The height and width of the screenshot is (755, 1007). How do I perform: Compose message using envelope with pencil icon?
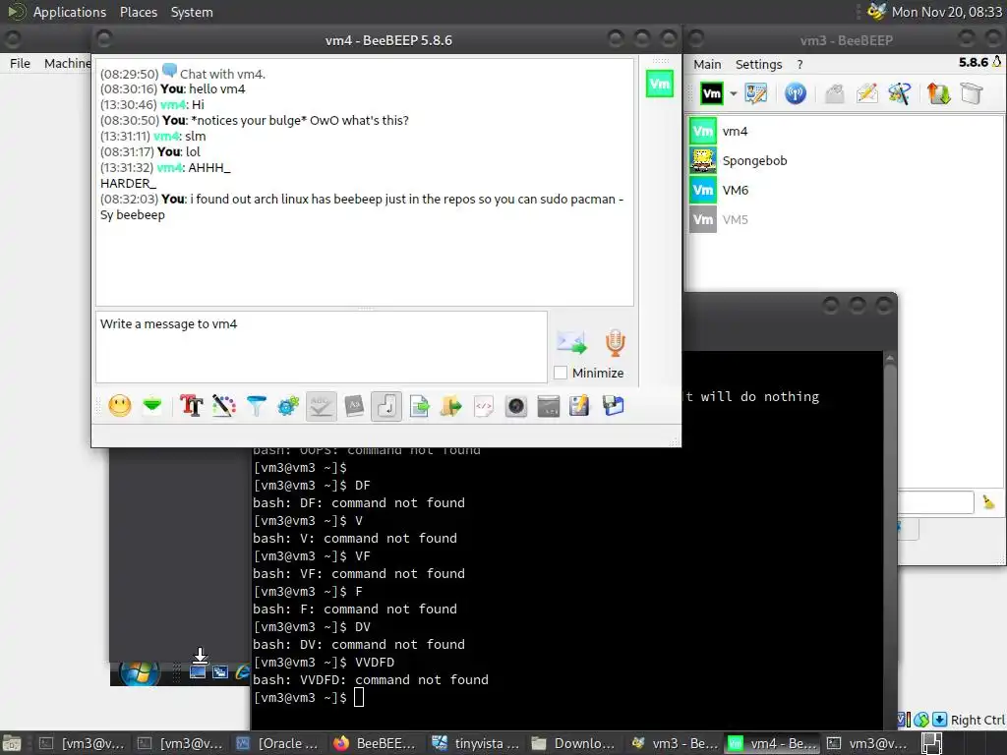pyautogui.click(x=867, y=93)
